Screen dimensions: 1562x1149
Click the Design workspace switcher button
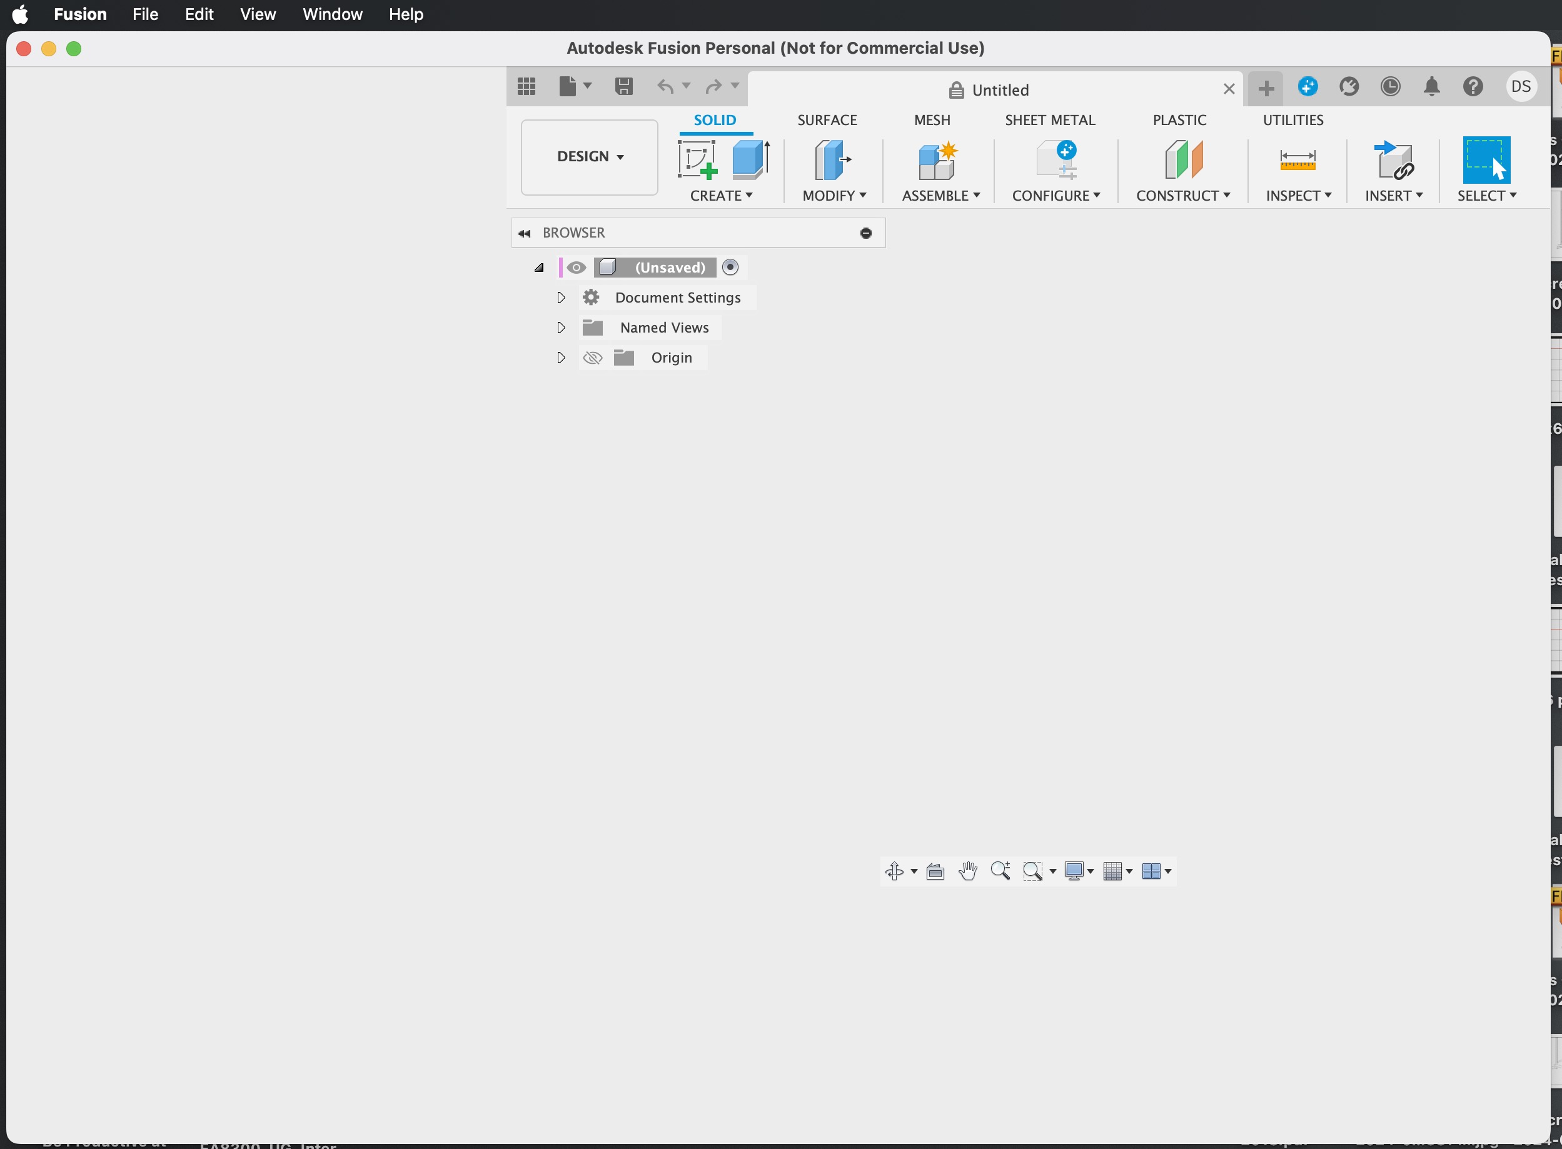pyautogui.click(x=588, y=156)
